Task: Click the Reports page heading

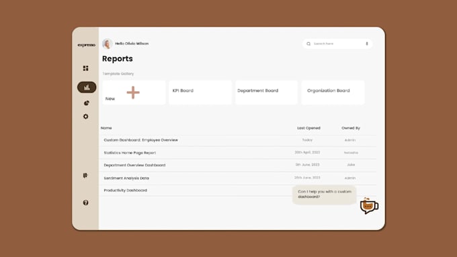Action: tap(118, 59)
